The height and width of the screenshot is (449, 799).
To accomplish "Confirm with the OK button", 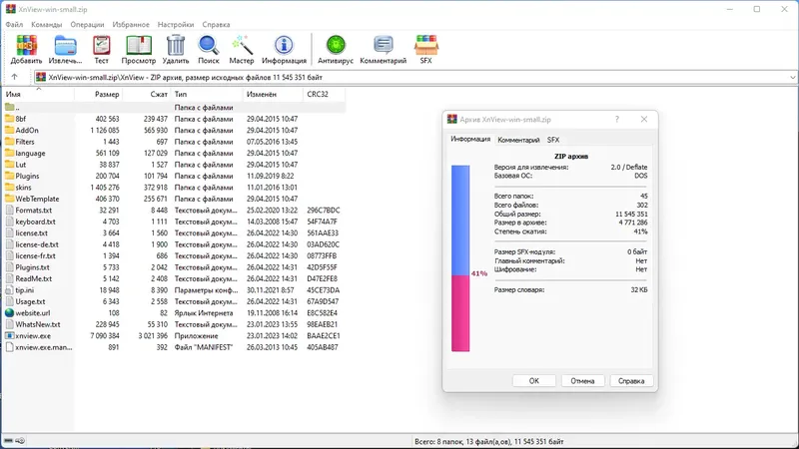I will [534, 381].
